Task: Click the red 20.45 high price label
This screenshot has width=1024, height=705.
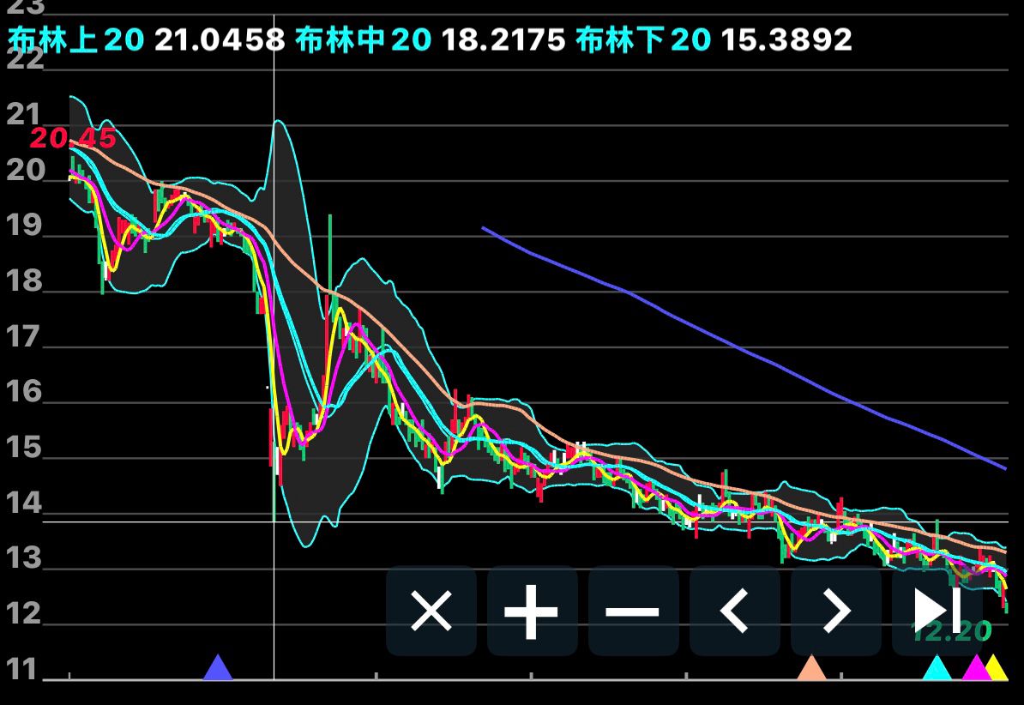Action: pyautogui.click(x=73, y=138)
